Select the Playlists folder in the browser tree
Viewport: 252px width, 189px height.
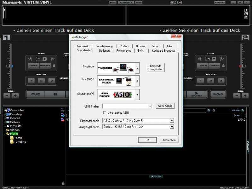tap(16, 126)
